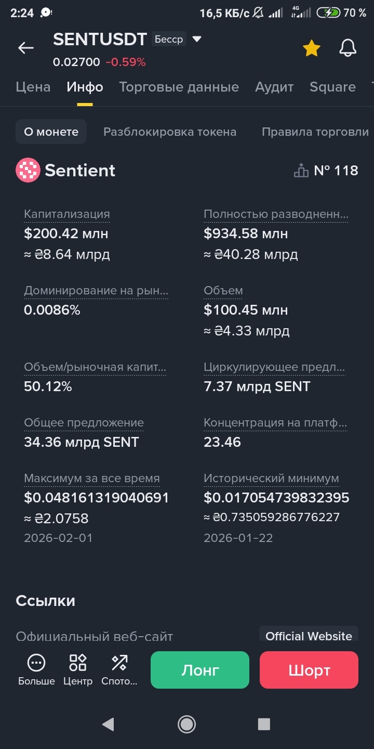Image resolution: width=374 pixels, height=749 pixels.
Task: Tap the green Лонг button
Action: [x=200, y=670]
